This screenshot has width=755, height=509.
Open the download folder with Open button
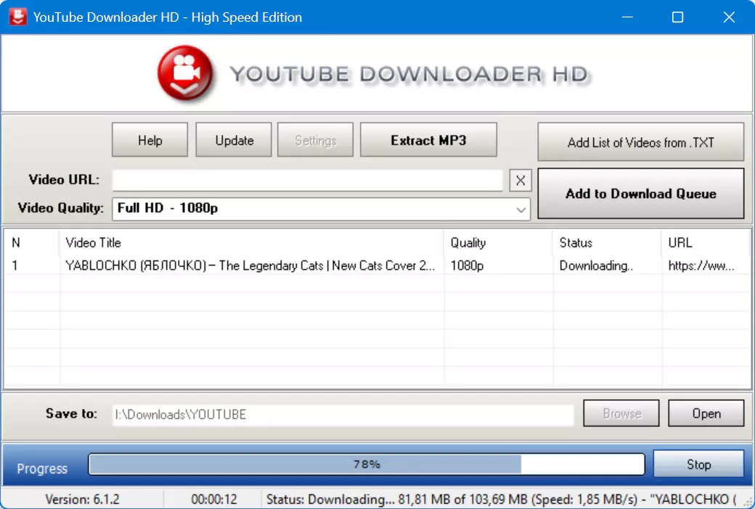706,413
